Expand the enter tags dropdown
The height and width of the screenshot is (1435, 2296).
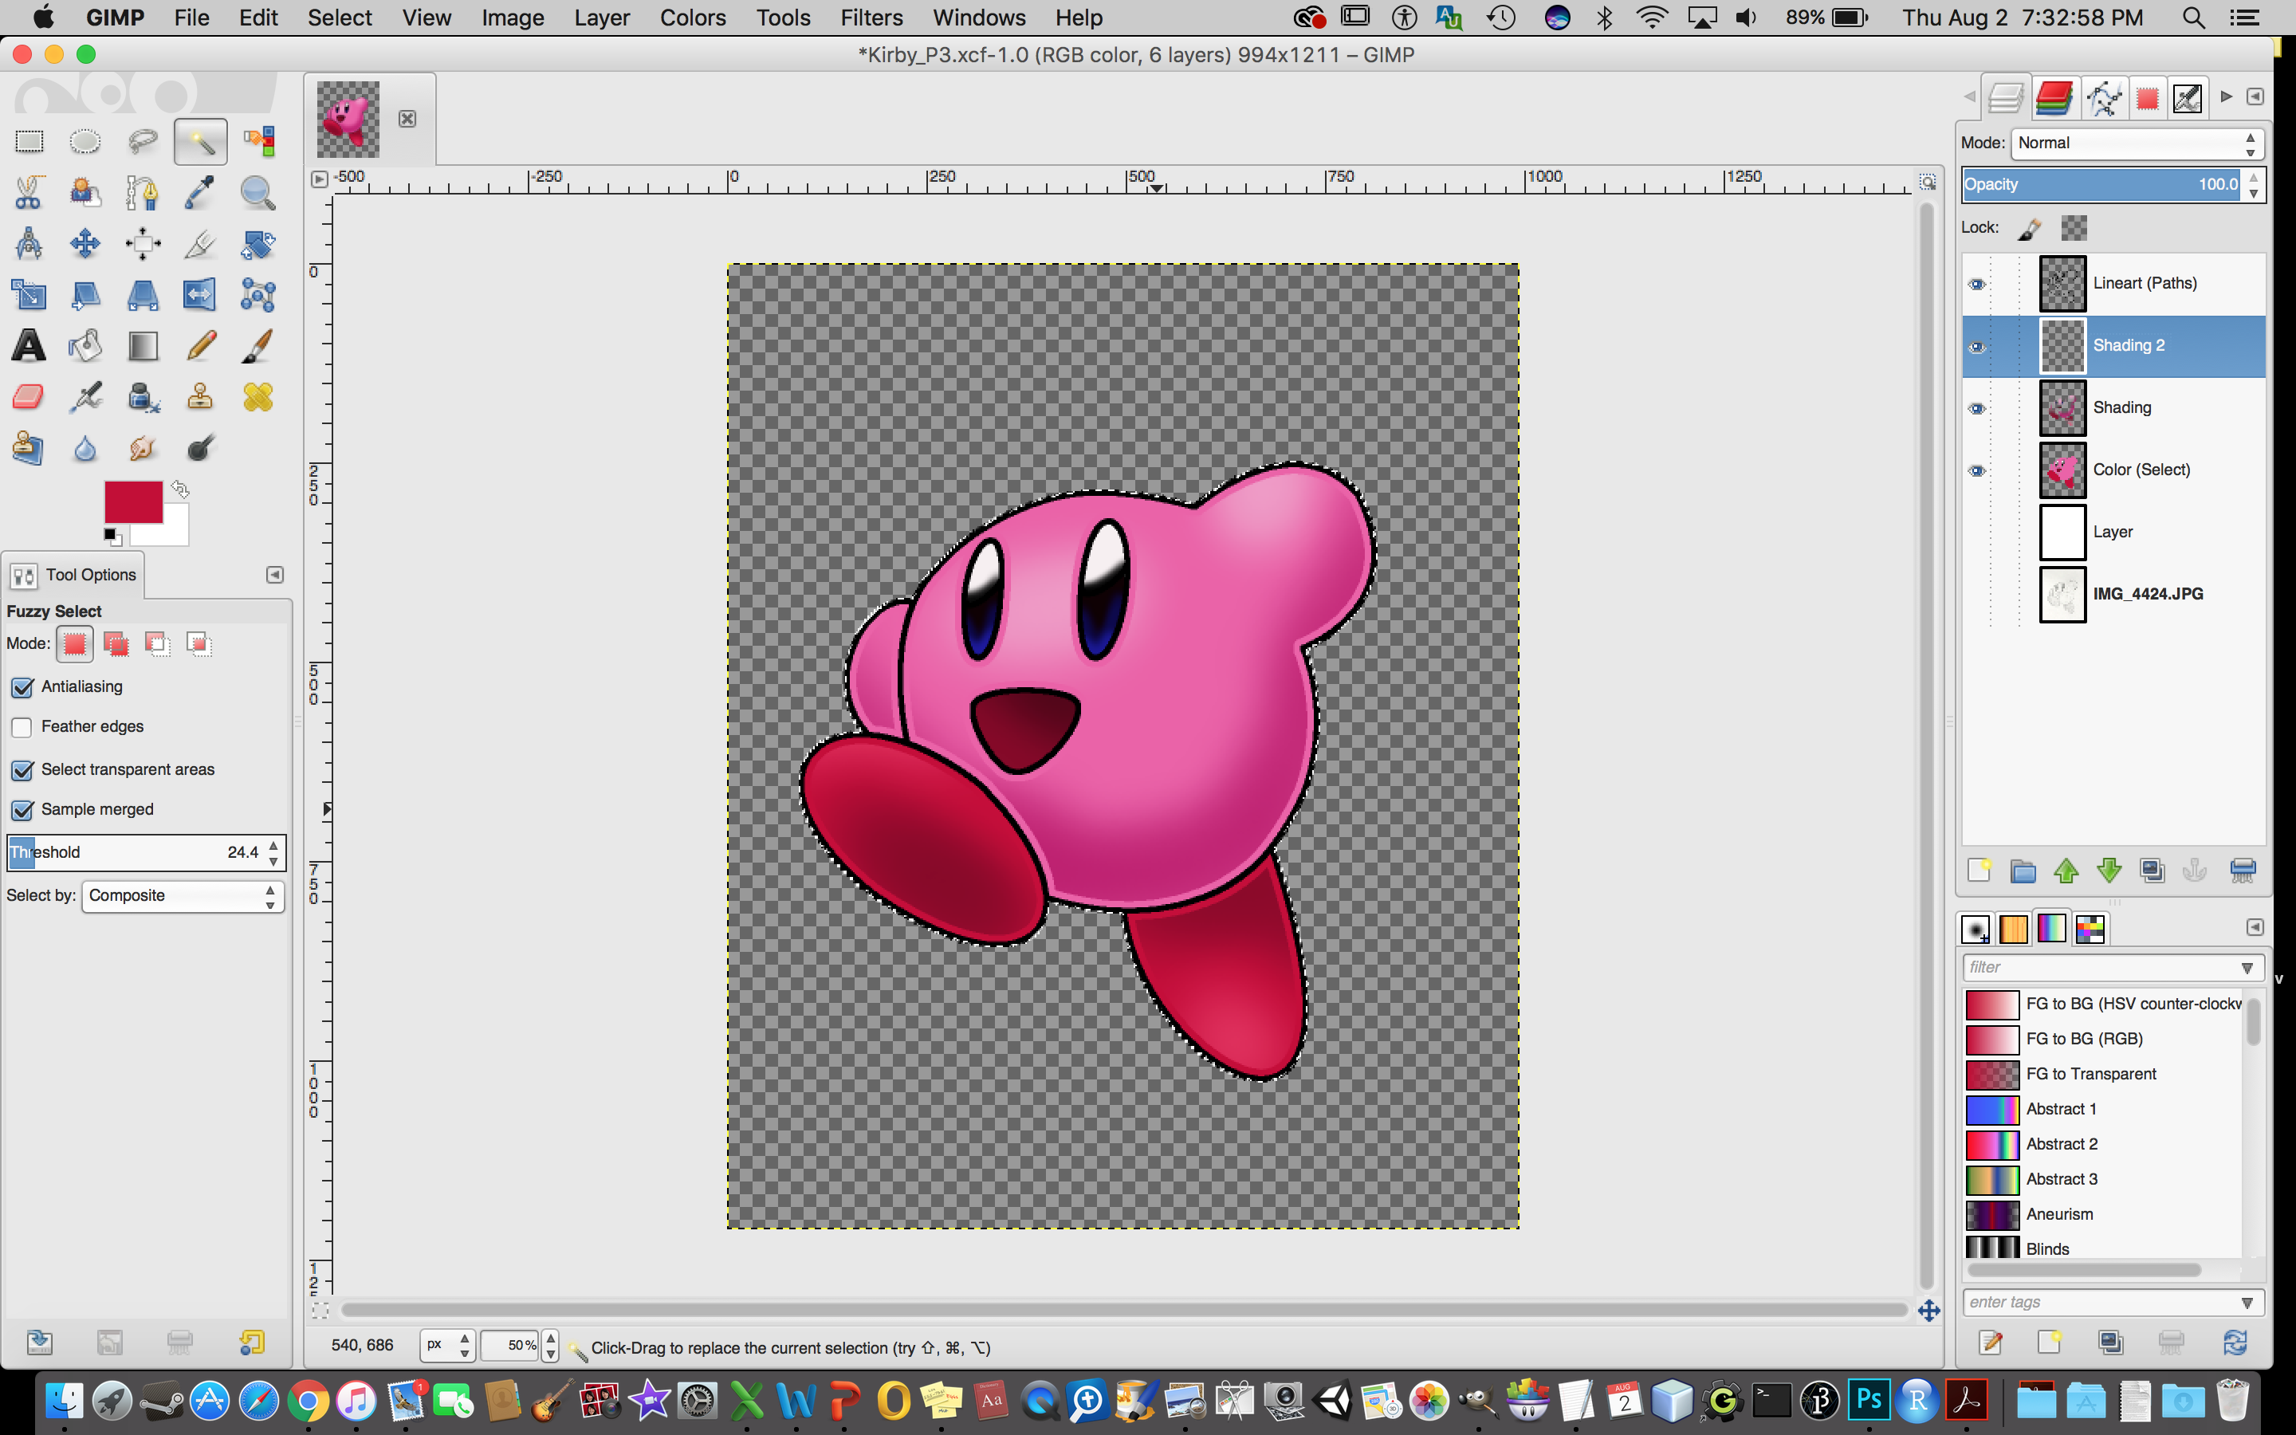tap(2247, 1303)
